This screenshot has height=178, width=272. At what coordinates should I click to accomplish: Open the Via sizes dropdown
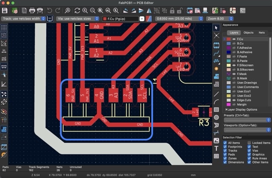coord(78,19)
